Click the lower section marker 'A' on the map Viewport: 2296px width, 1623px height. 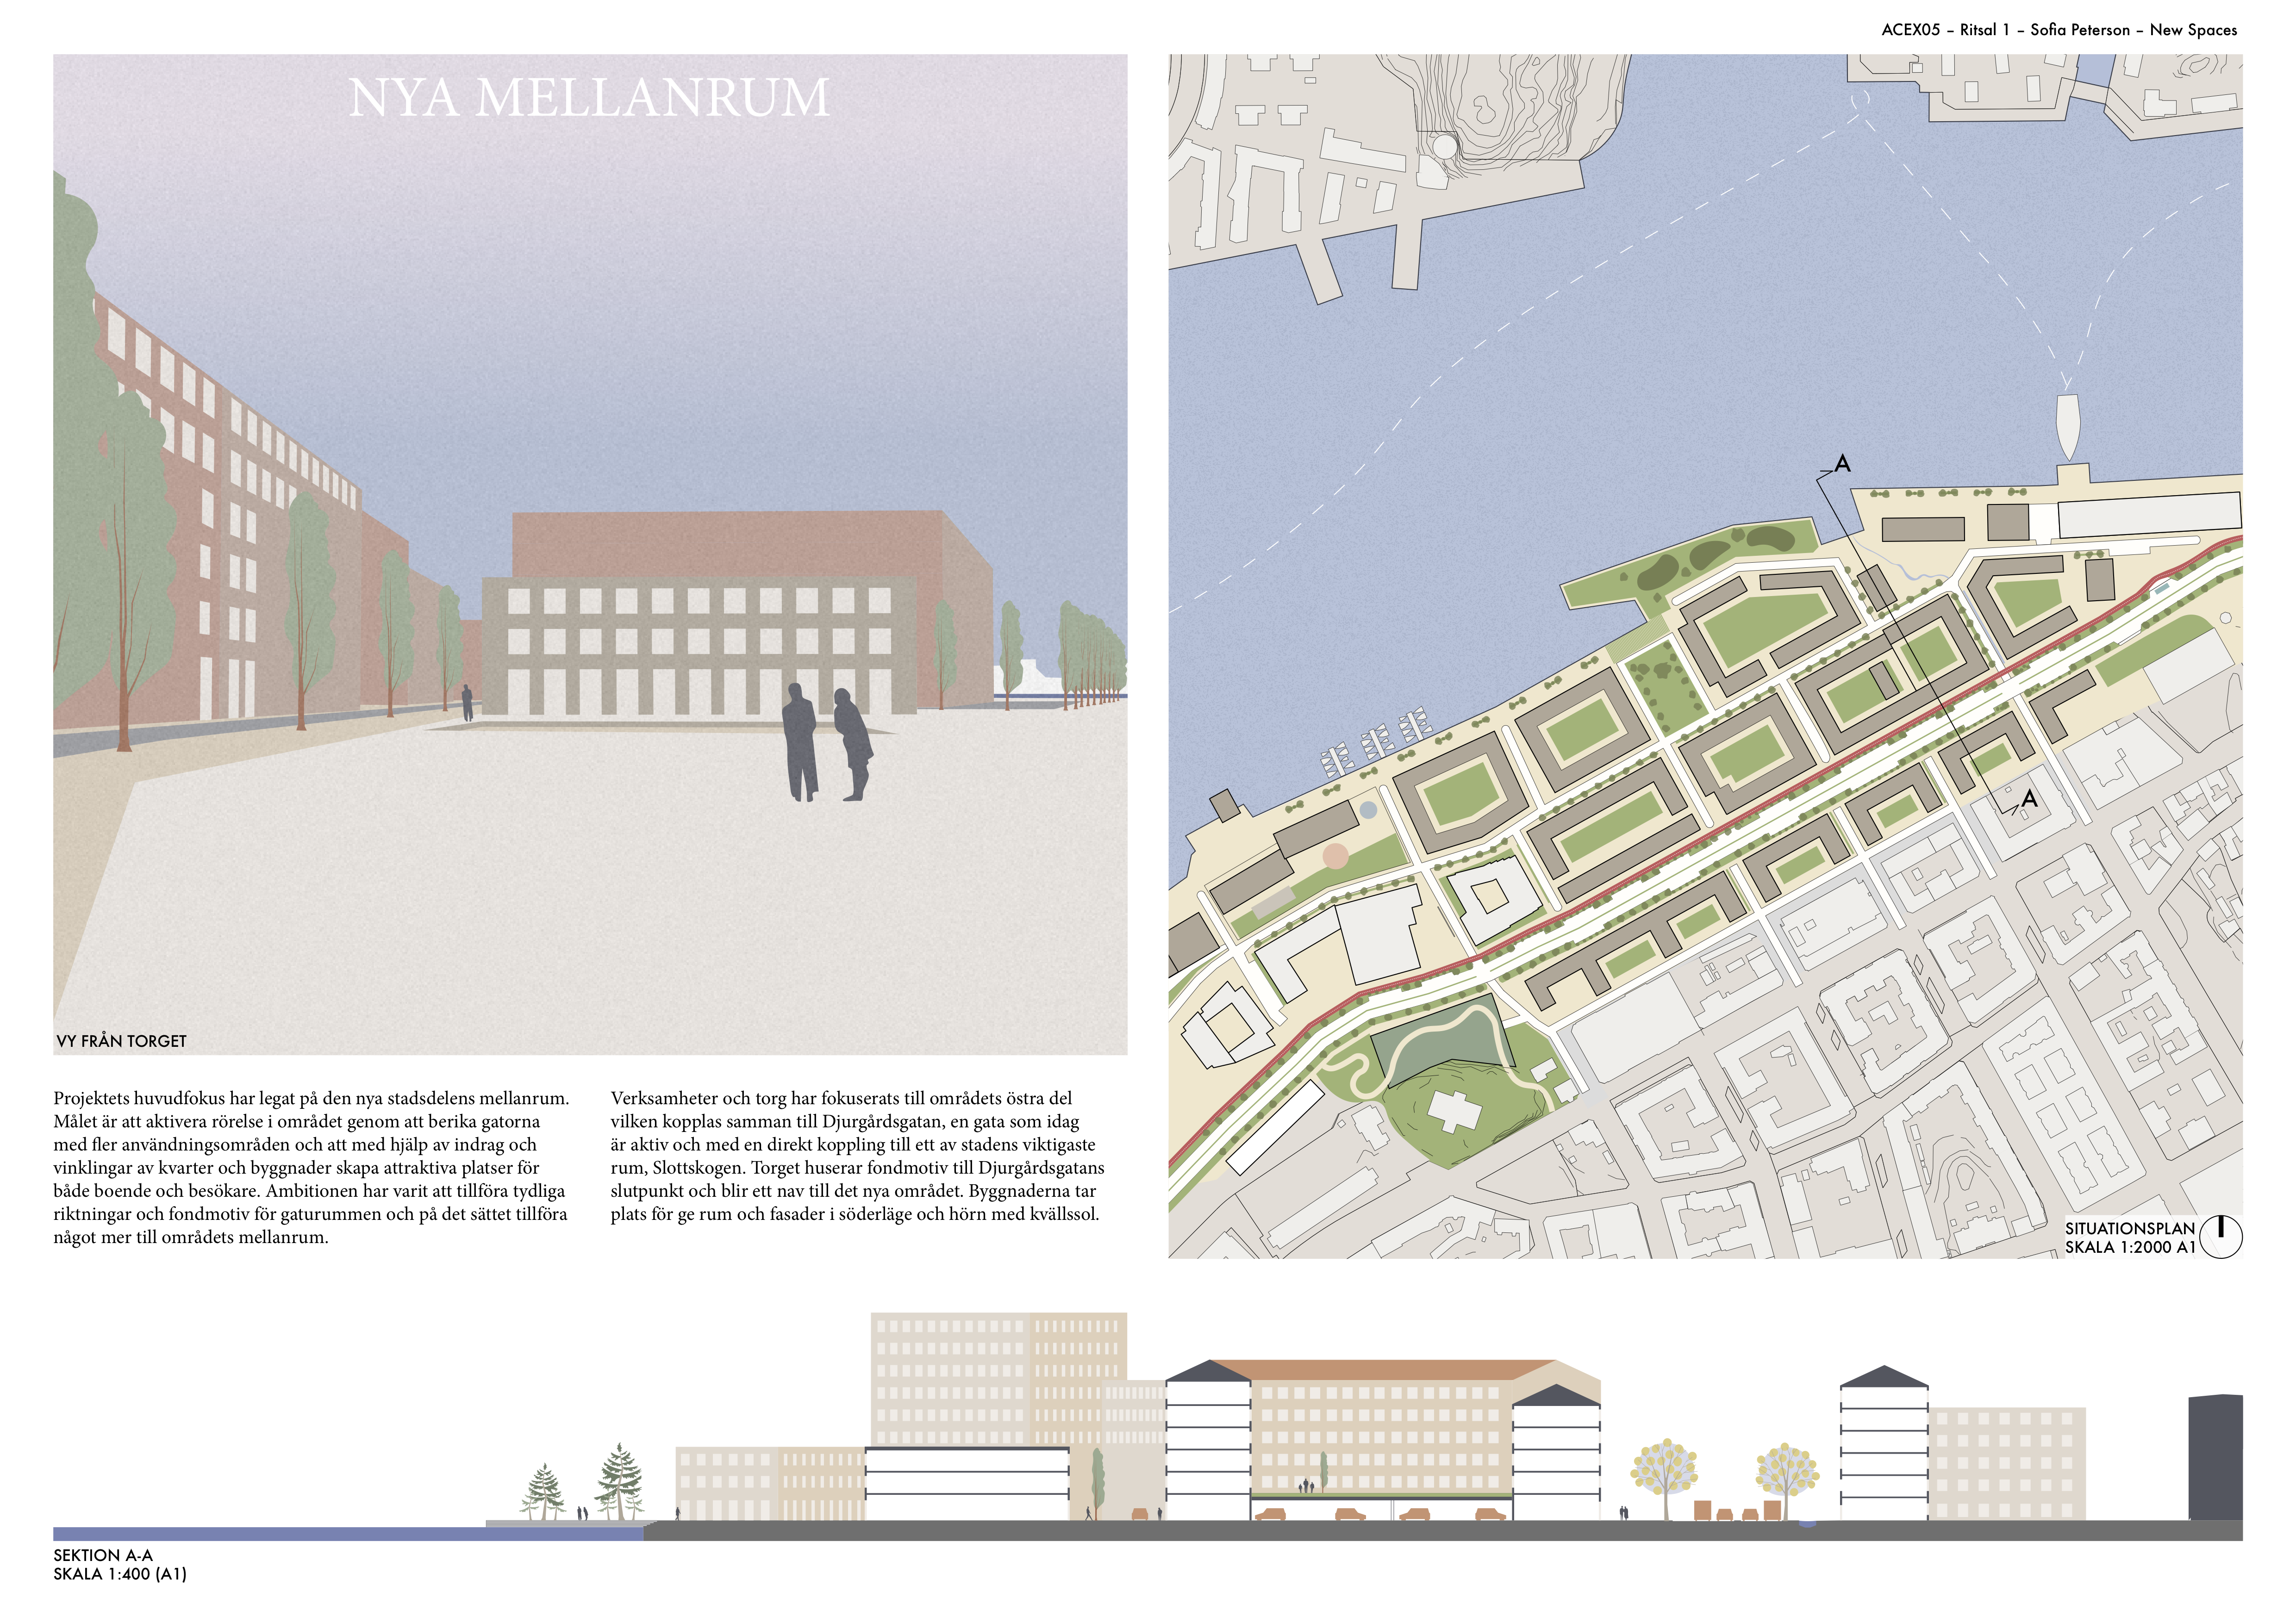2029,799
